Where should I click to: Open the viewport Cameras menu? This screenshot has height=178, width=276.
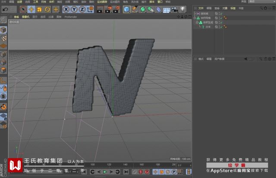click(x=26, y=17)
